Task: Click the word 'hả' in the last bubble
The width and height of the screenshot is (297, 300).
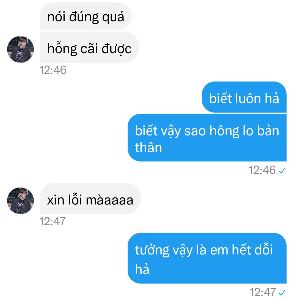Action: point(142,269)
